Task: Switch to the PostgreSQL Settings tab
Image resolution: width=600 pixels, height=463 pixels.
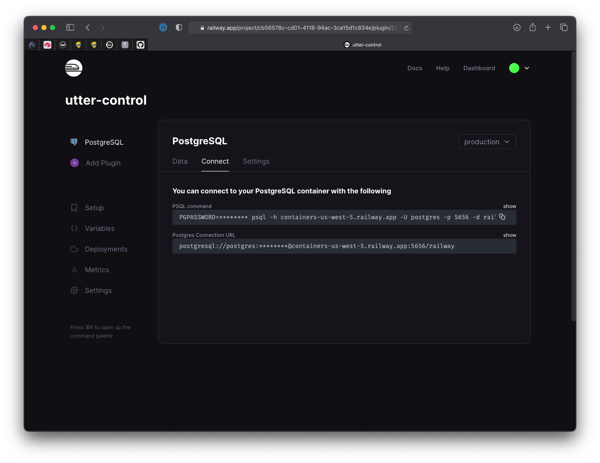Action: [x=256, y=161]
